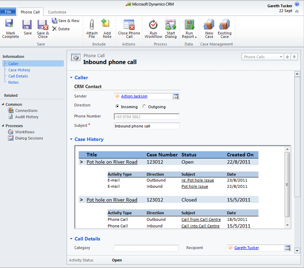Open the Sender lookup icon
The image size is (304, 268).
[x=176, y=96]
